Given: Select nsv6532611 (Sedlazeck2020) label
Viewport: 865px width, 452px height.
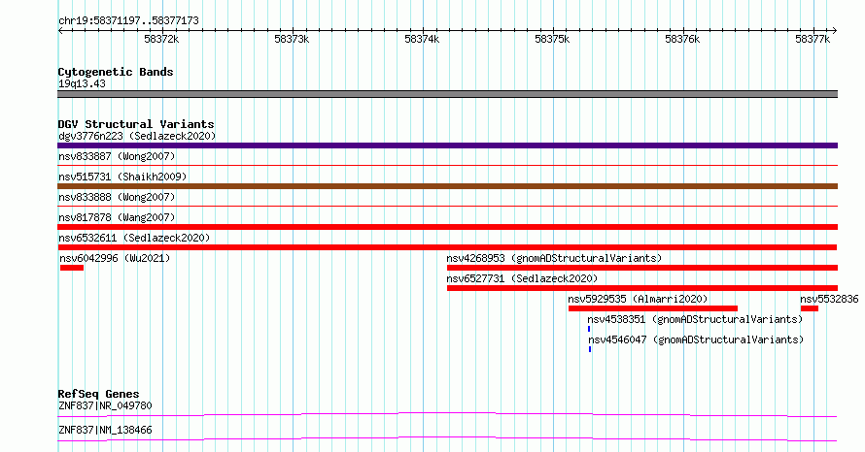Looking at the screenshot, I should tap(134, 238).
